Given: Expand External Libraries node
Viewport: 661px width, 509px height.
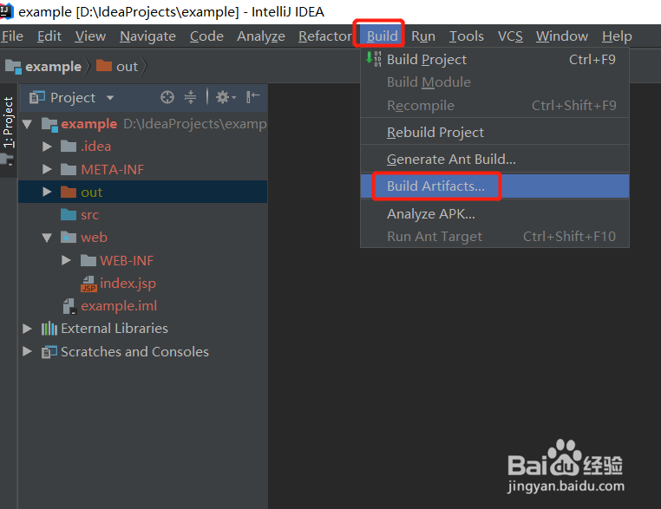Looking at the screenshot, I should pyautogui.click(x=27, y=329).
